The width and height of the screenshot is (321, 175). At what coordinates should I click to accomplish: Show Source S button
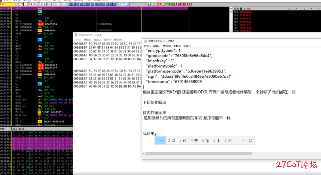tap(115, 4)
